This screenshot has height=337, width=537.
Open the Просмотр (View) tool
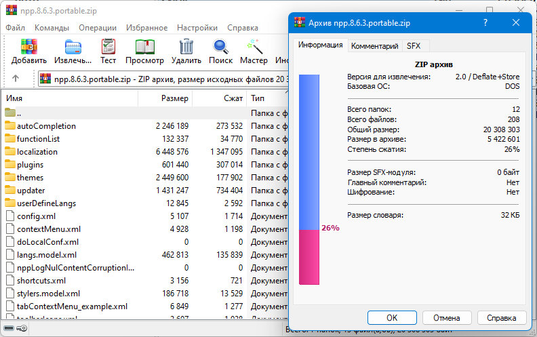coord(145,47)
